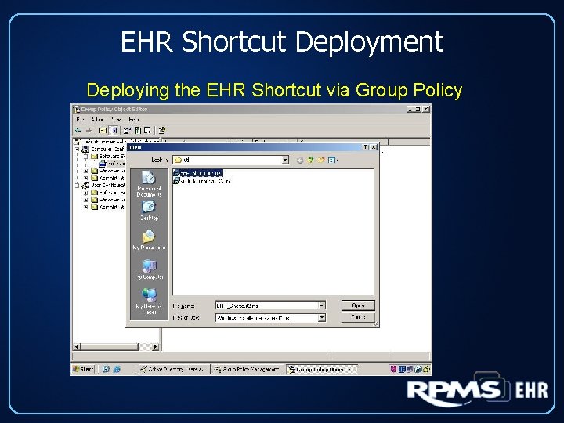
Task: Click the Group Policy Object Editor taskbar button
Action: [322, 369]
